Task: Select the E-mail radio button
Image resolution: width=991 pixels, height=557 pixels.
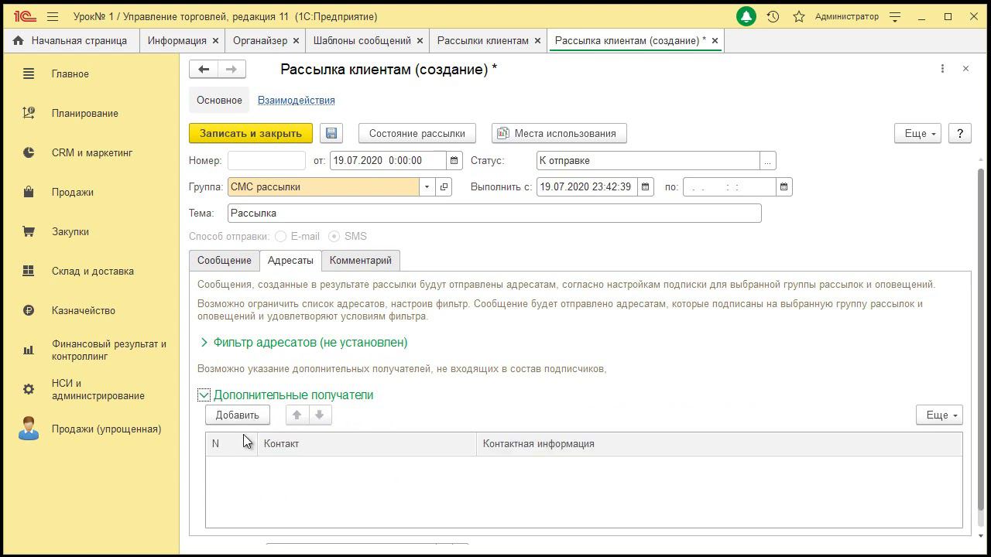Action: pos(280,237)
